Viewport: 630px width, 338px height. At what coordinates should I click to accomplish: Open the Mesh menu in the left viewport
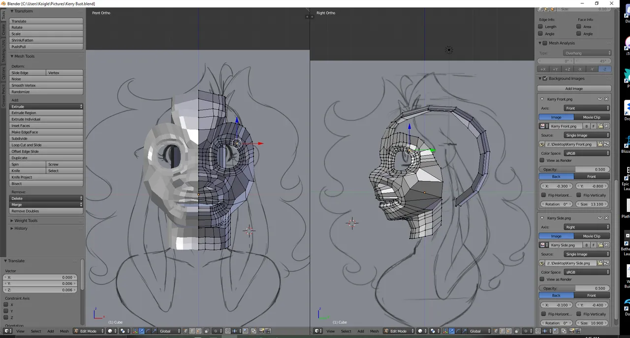tap(64, 331)
